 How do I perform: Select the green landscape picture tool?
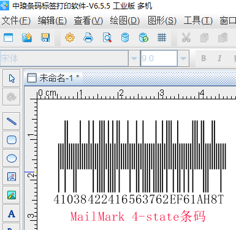click(x=12, y=195)
